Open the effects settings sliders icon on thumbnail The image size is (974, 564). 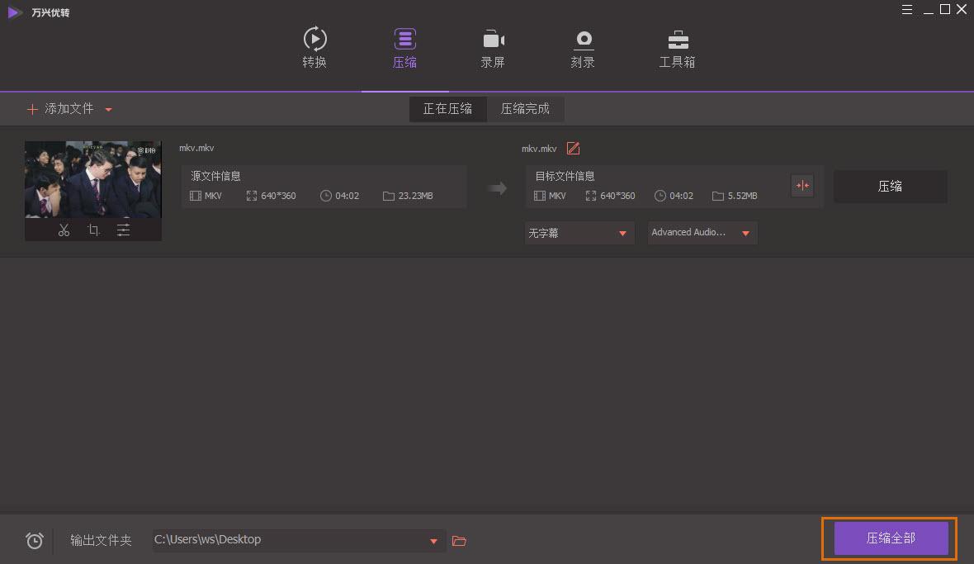[x=123, y=230]
